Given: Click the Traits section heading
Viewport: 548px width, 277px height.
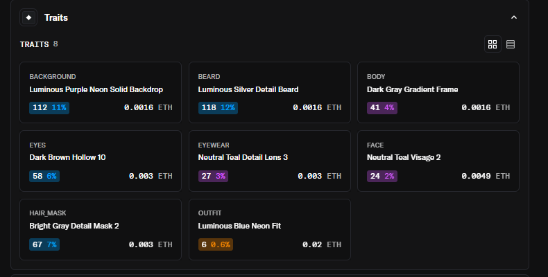Looking at the screenshot, I should pyautogui.click(x=56, y=17).
